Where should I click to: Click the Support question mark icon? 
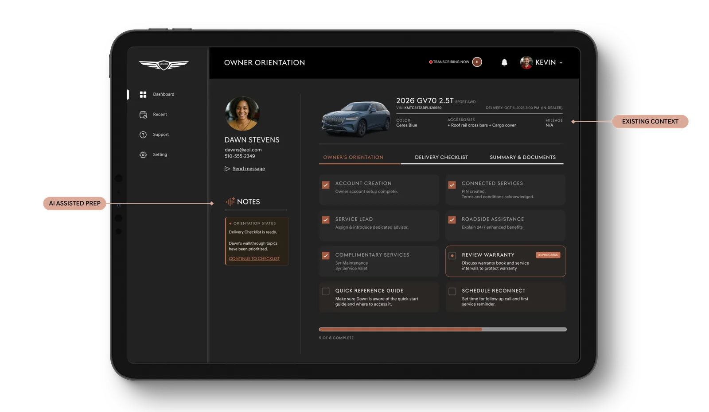click(x=143, y=135)
